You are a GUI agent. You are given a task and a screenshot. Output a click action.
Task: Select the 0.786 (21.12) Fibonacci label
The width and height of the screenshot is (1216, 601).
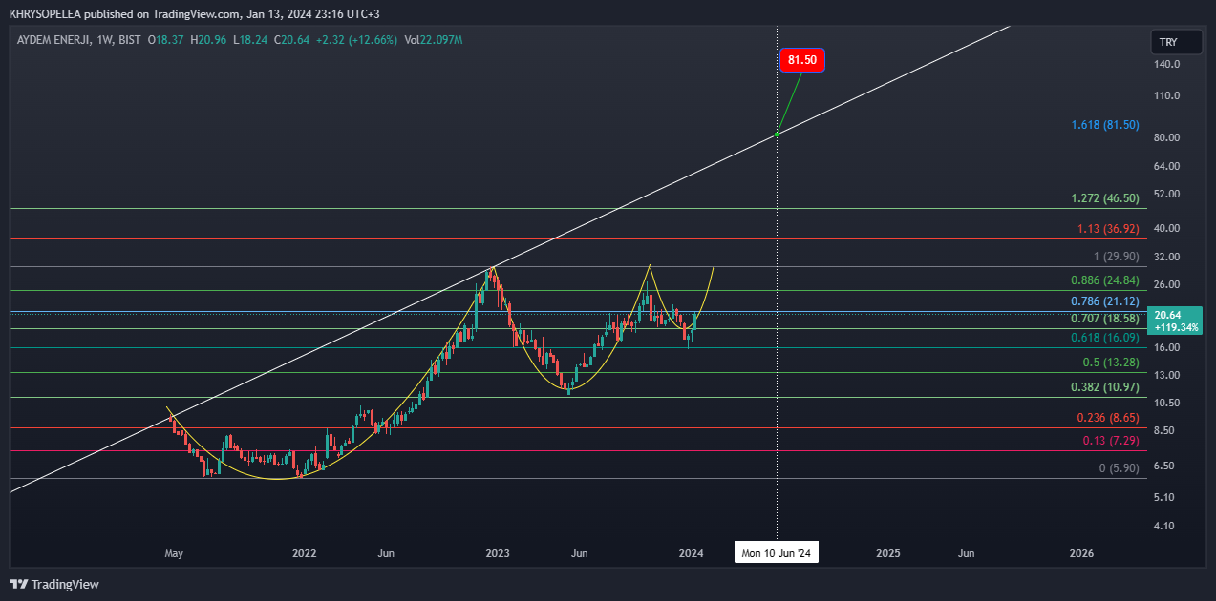[1105, 301]
